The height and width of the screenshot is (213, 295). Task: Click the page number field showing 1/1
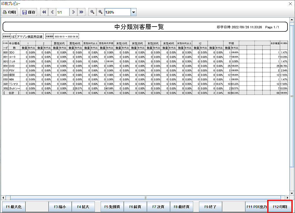(x=62, y=12)
